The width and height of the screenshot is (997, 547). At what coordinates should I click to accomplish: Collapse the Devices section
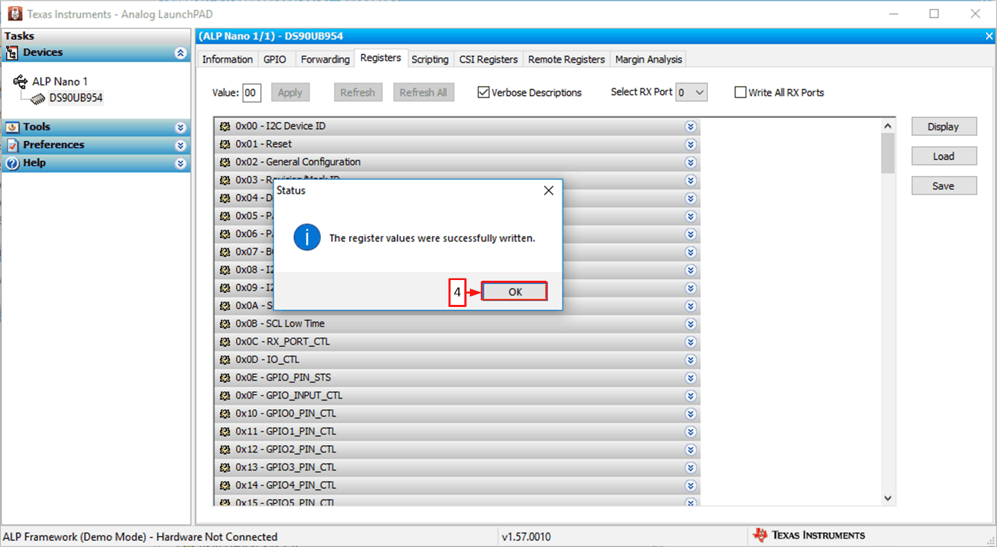(x=181, y=52)
